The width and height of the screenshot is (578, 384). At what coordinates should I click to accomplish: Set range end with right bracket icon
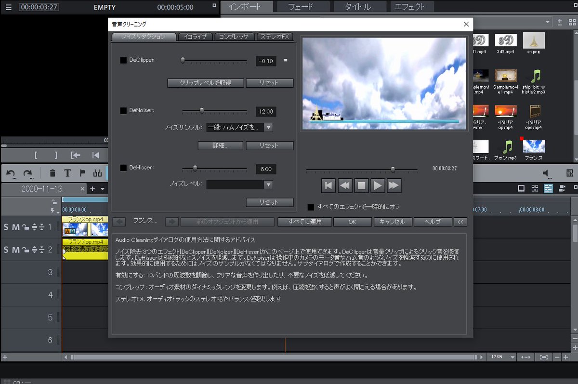point(56,155)
